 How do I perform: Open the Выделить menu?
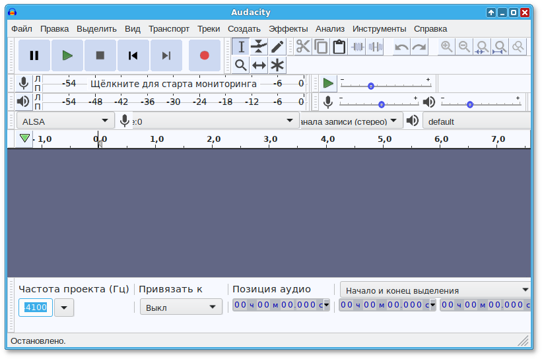click(x=97, y=28)
